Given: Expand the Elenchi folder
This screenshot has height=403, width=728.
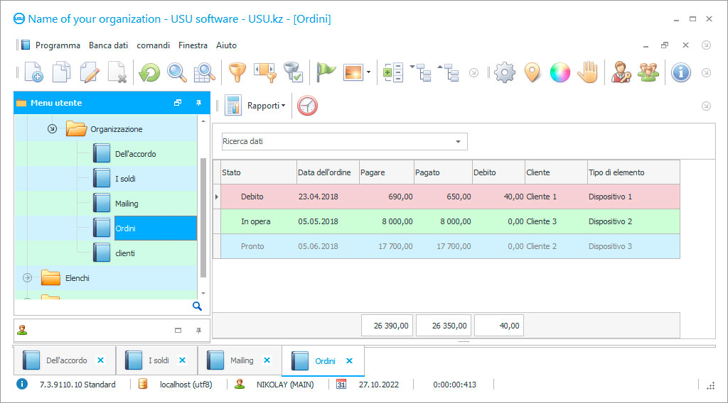Looking at the screenshot, I should (x=28, y=278).
